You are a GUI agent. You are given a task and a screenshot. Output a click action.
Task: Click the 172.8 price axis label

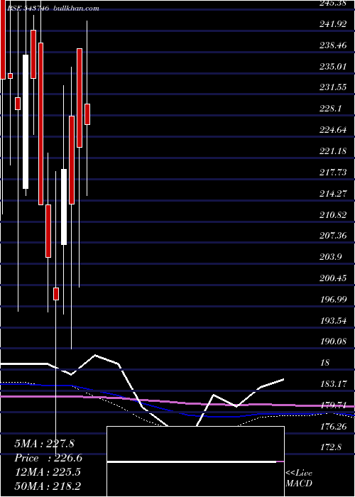[x=330, y=448]
